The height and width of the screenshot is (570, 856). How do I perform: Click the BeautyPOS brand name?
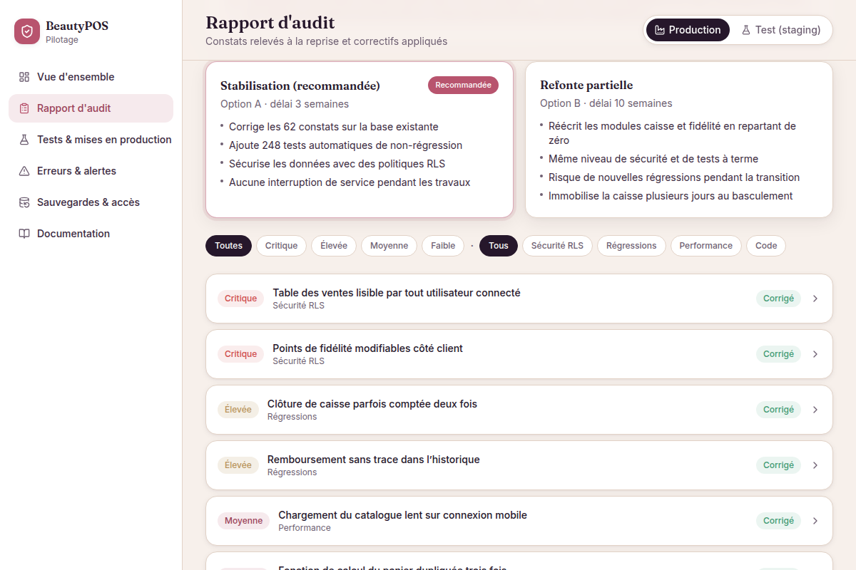click(77, 26)
